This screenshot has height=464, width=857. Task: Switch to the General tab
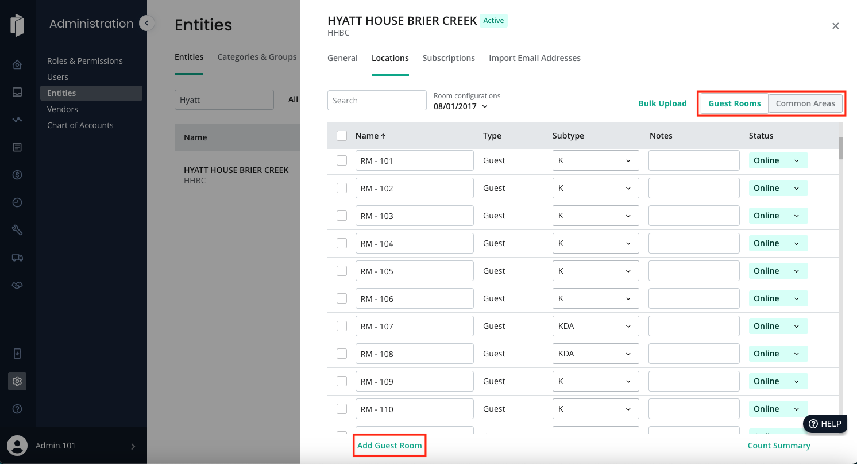click(x=342, y=58)
